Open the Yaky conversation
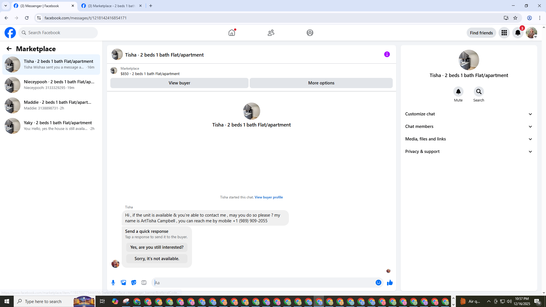The height and width of the screenshot is (307, 546). coord(51,126)
